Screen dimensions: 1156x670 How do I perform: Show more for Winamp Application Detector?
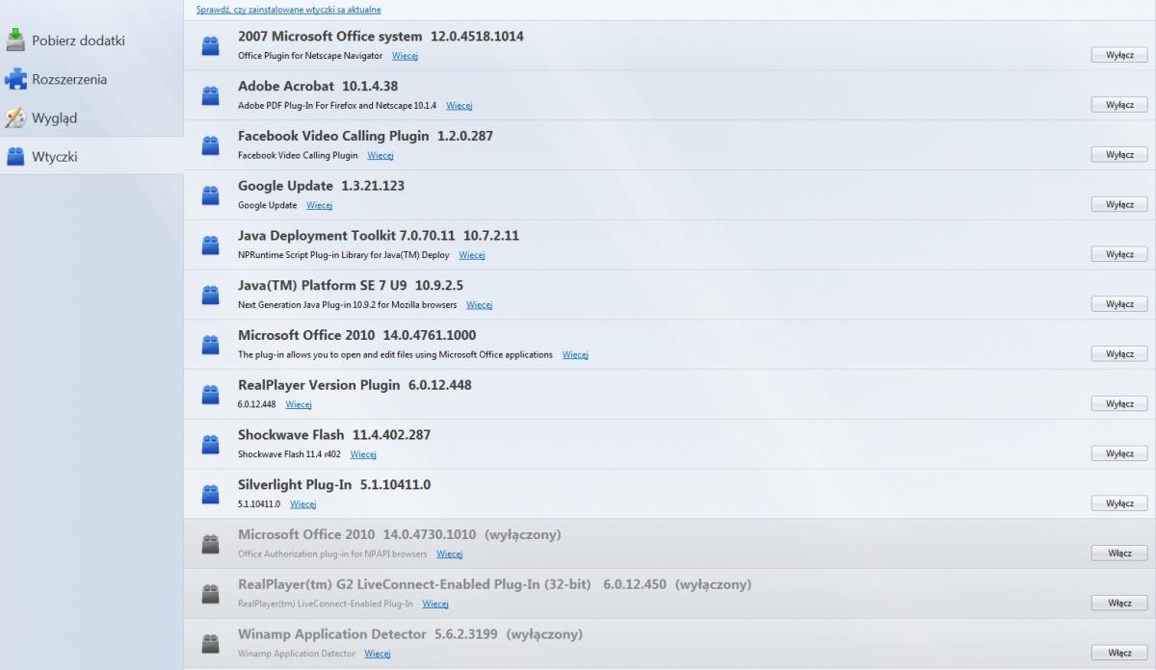tap(378, 654)
